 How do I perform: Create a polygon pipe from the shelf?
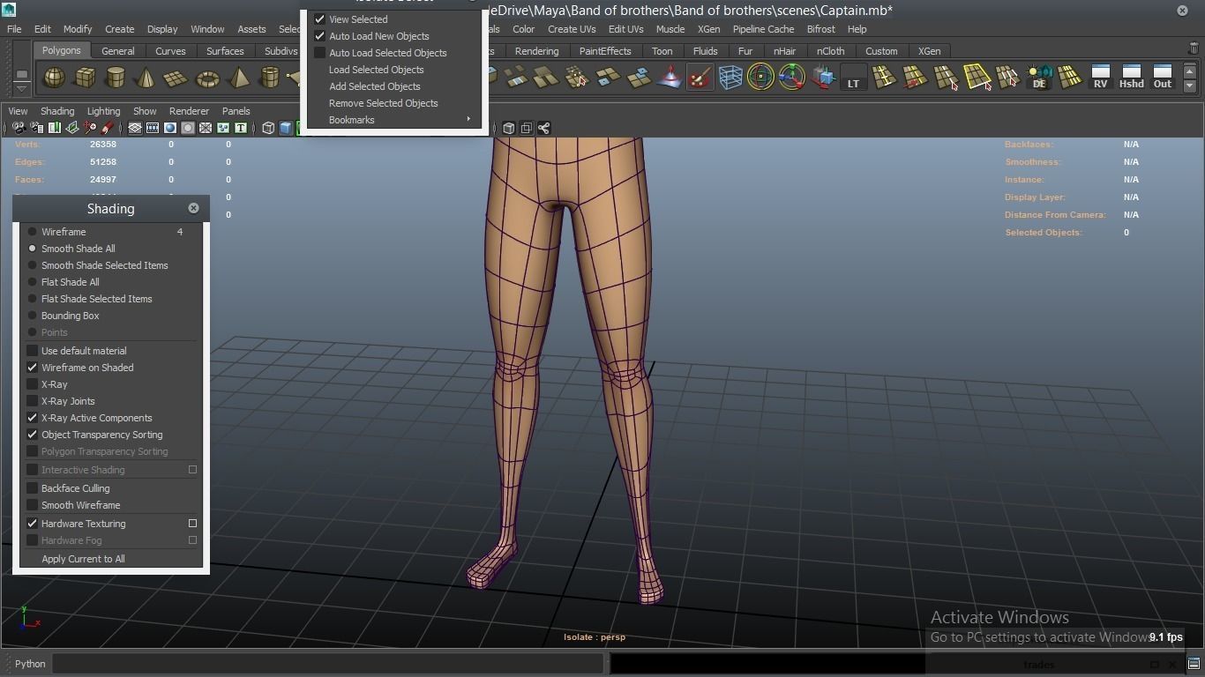coord(269,78)
